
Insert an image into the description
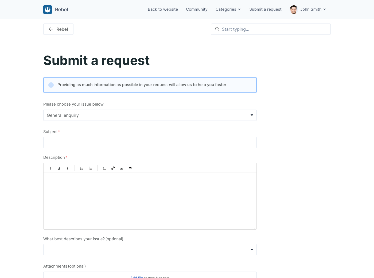coord(122,168)
